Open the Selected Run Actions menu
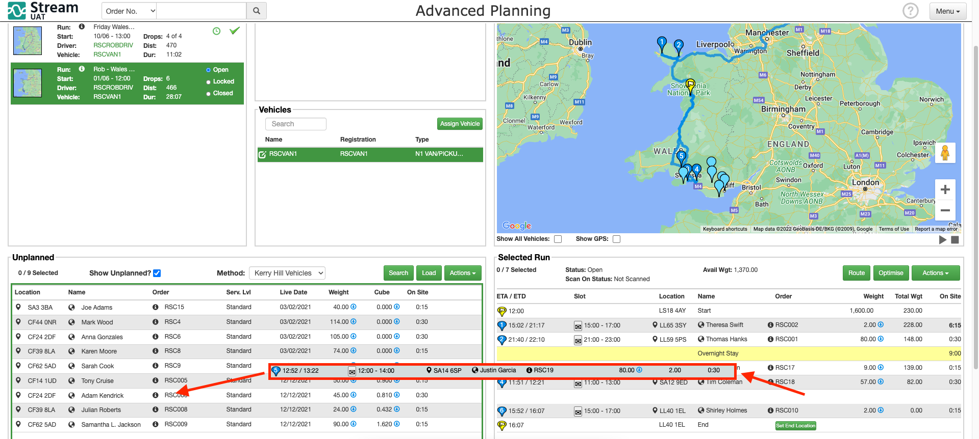 click(x=935, y=273)
